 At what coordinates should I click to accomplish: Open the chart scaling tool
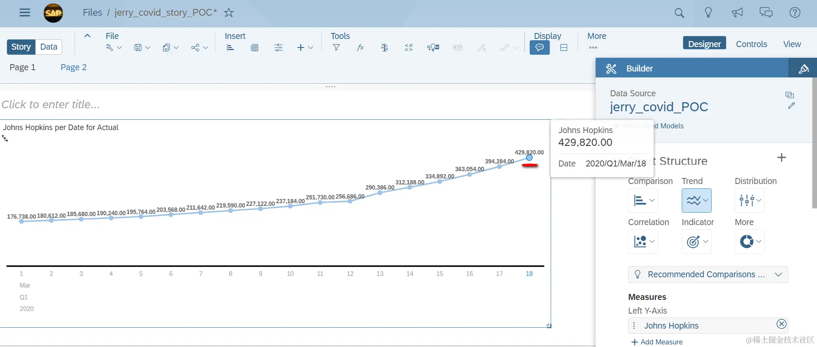click(408, 47)
